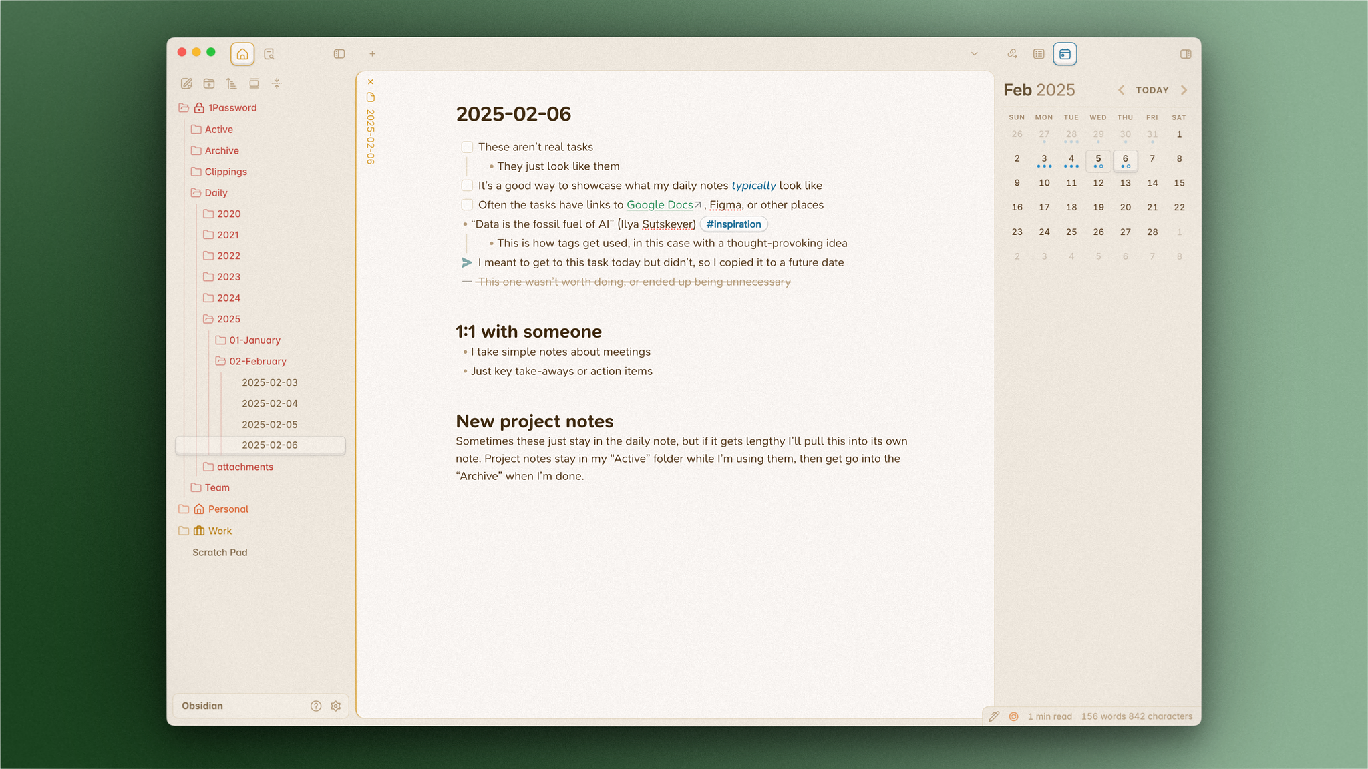
Task: Click the table/grid view icon top right
Action: pyautogui.click(x=1038, y=53)
